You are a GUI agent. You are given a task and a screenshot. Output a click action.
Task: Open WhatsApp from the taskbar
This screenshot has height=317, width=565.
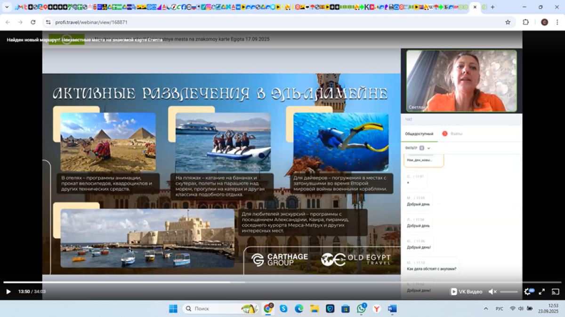361,309
